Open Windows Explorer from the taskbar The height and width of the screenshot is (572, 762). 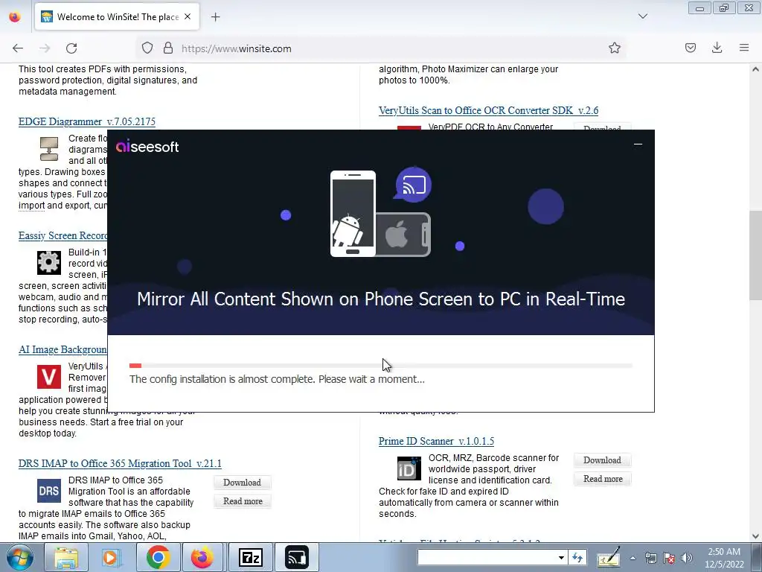66,557
